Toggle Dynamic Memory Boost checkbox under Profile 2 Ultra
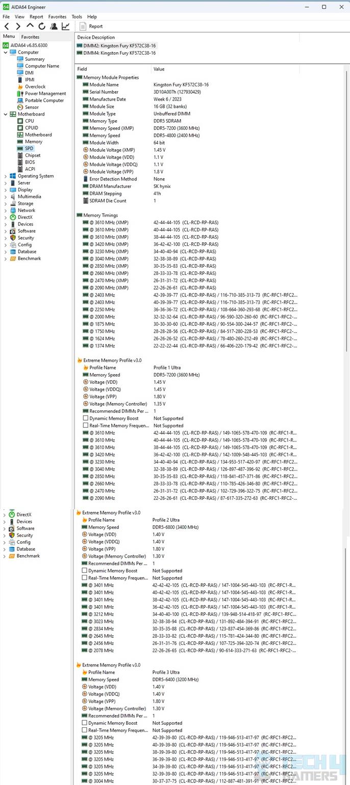 point(85,570)
